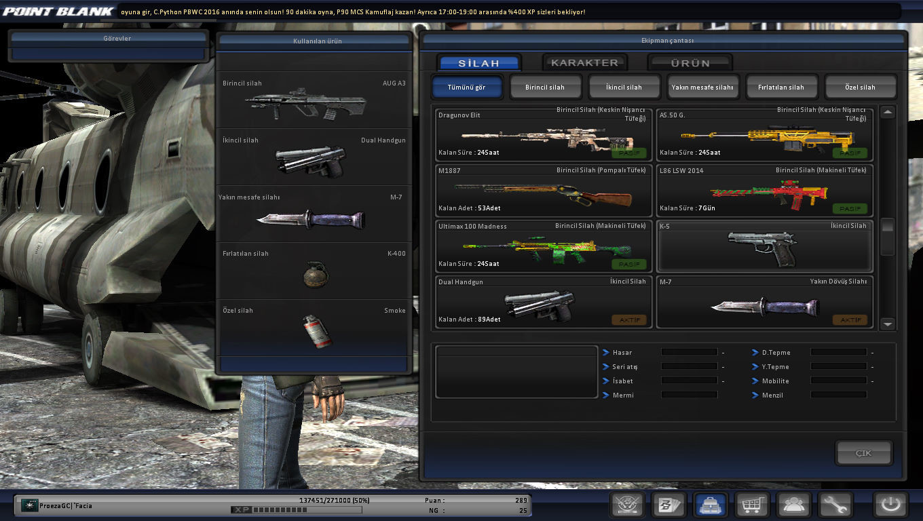This screenshot has height=521, width=923.
Task: Toggle the PASİF badge on Ultimax 100 Madness
Action: point(628,264)
